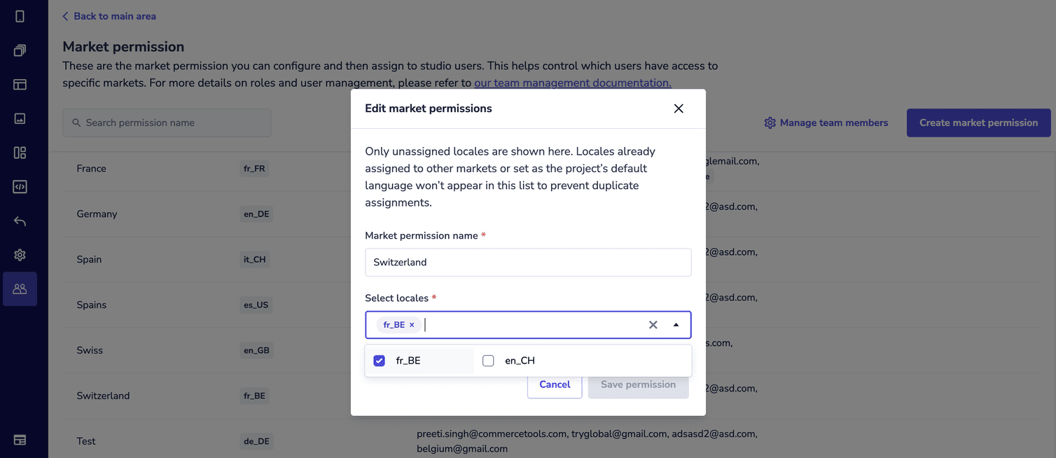Collapse the Select locales dropdown via its chevron

tap(676, 324)
